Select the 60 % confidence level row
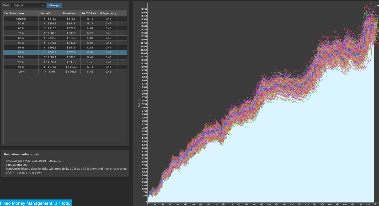This screenshot has height=206, width=379. click(65, 28)
